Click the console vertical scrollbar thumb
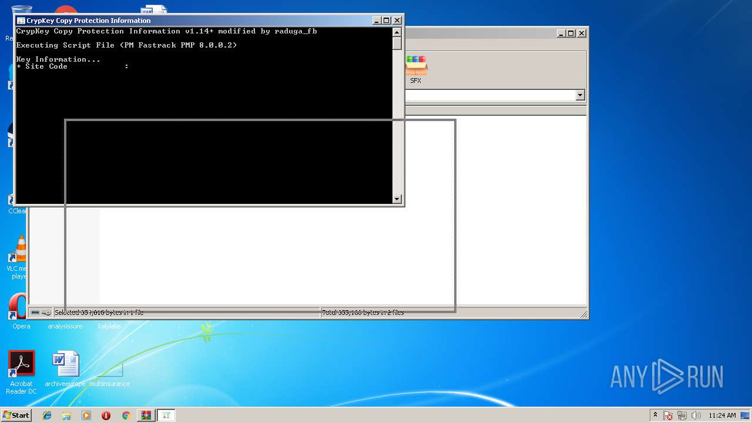Viewport: 752px width, 423px height. click(397, 43)
